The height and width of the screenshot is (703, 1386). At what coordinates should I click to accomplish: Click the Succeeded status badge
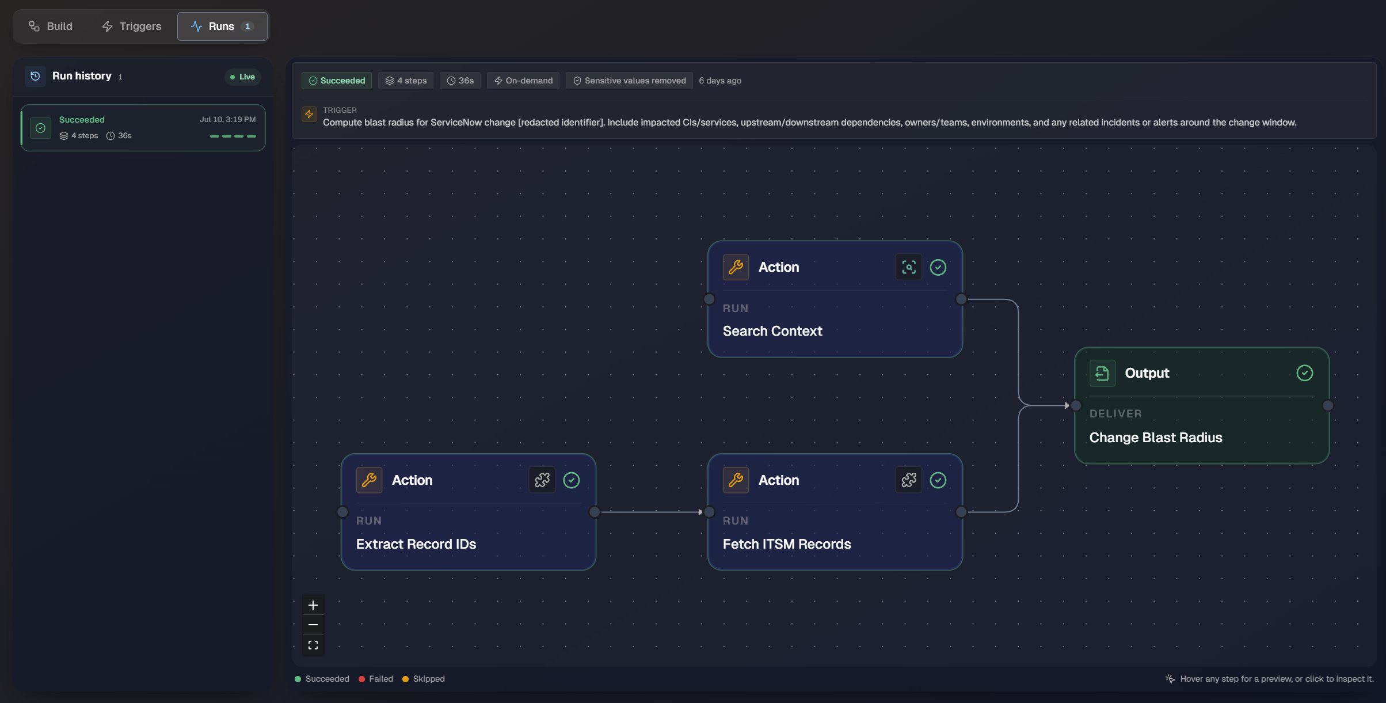click(x=337, y=81)
